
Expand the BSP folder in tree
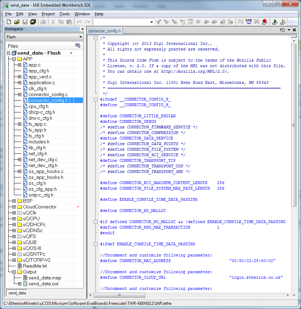tap(14, 201)
